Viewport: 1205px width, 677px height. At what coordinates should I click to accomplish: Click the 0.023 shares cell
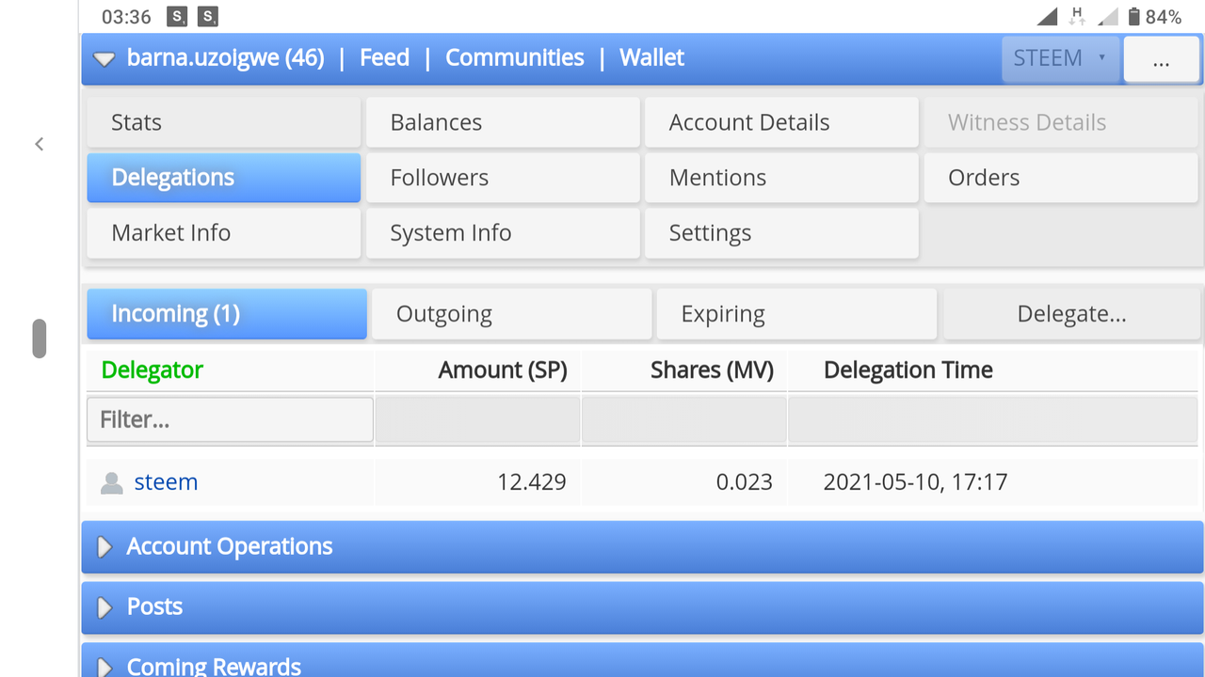[745, 482]
